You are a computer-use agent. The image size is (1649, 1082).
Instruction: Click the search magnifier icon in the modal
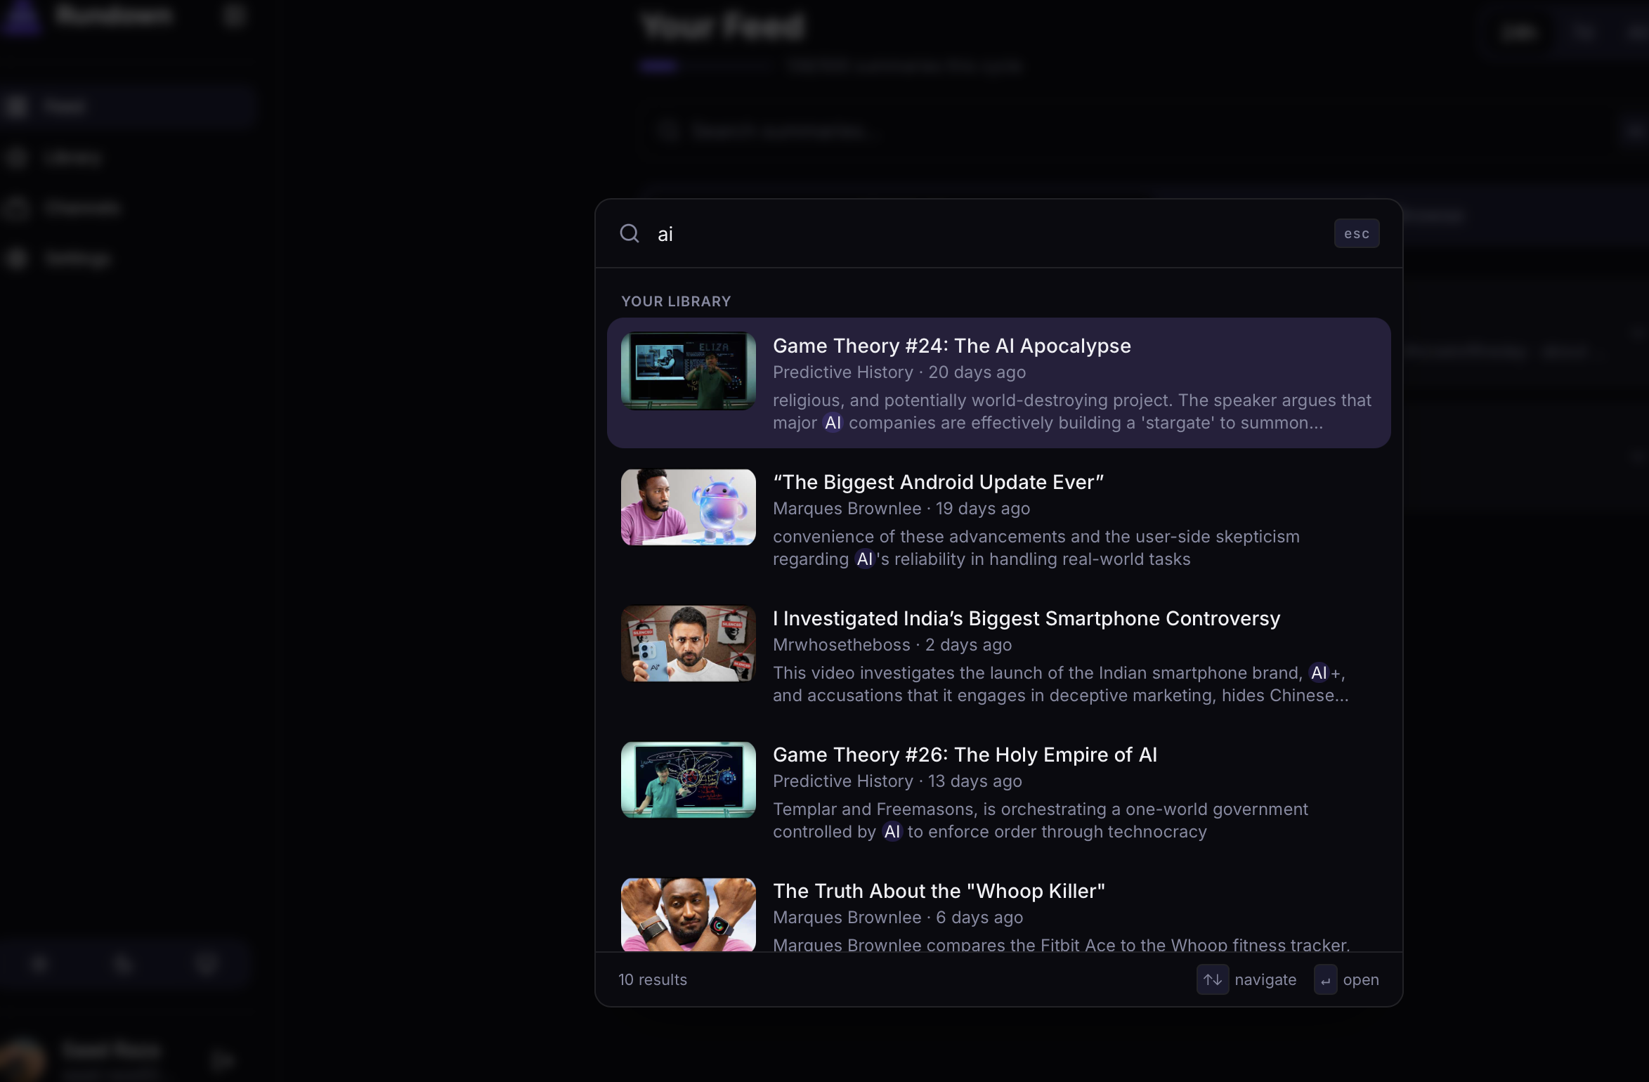tap(630, 233)
